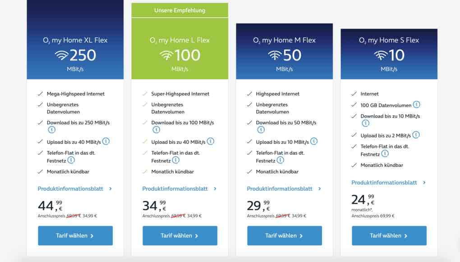Viewport: 460px width, 262px height.
Task: Click info icon beside XL Festnetz
Action: pyautogui.click(x=71, y=160)
